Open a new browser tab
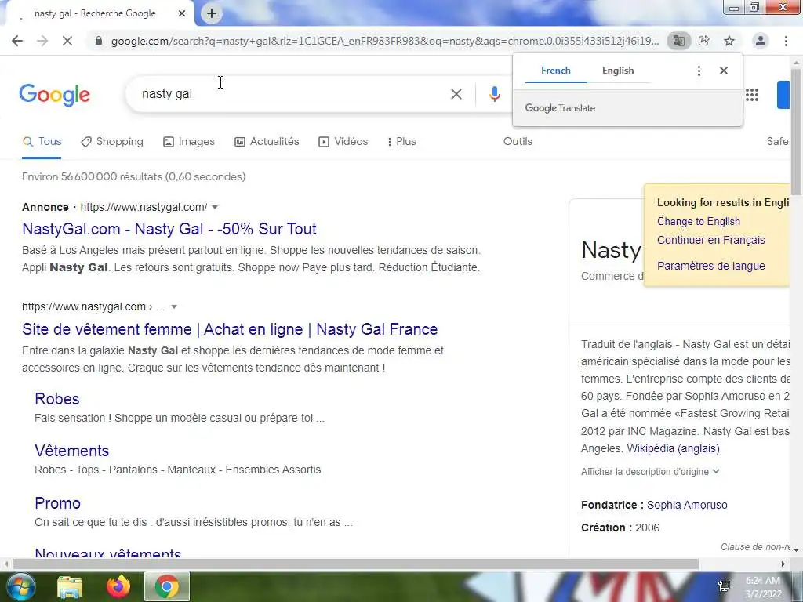The height and width of the screenshot is (602, 803). click(x=212, y=14)
